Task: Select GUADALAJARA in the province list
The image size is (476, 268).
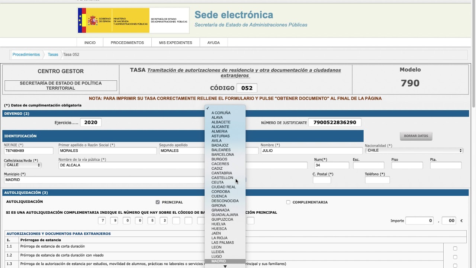Action: click(x=225, y=215)
